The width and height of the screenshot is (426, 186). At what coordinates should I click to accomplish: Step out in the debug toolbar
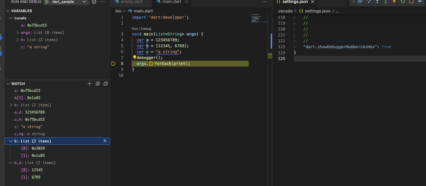pos(386,2)
